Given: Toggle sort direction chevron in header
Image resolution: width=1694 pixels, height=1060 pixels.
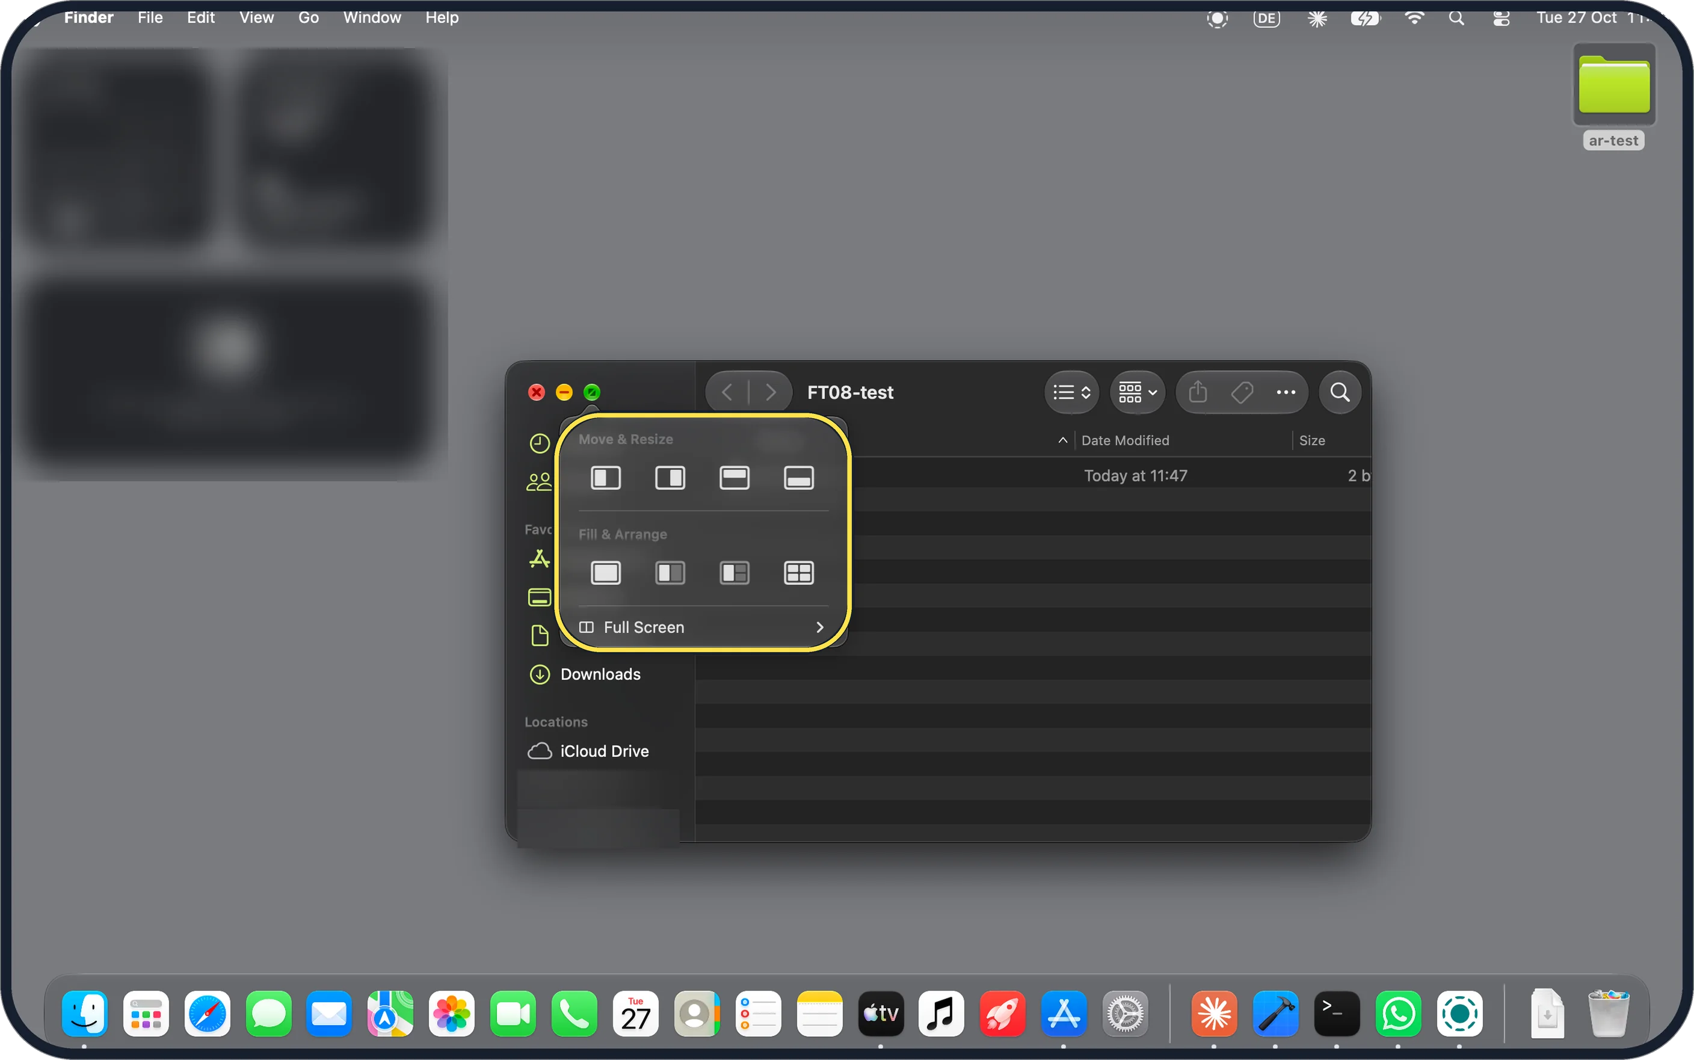Looking at the screenshot, I should click(x=1062, y=440).
